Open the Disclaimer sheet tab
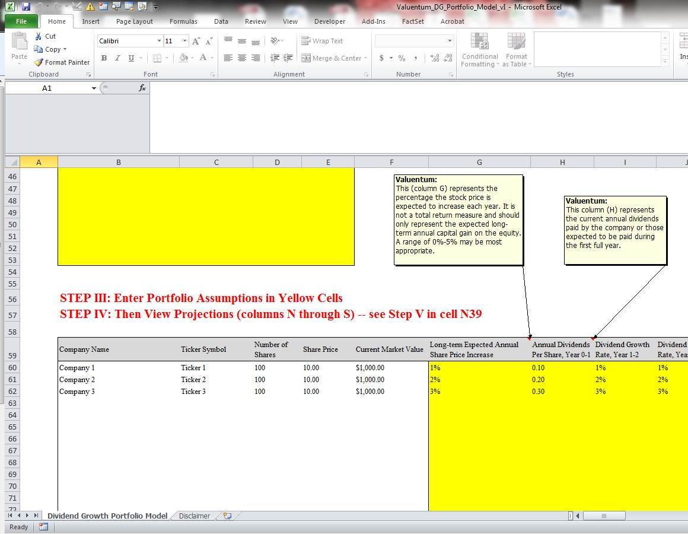 coord(194,516)
